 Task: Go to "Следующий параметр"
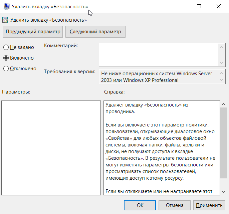pyautogui.click(x=95, y=32)
